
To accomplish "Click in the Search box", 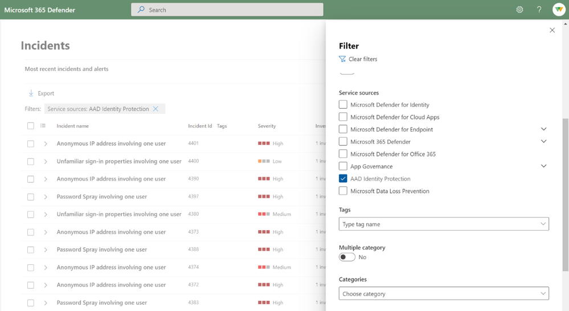I will [x=227, y=10].
